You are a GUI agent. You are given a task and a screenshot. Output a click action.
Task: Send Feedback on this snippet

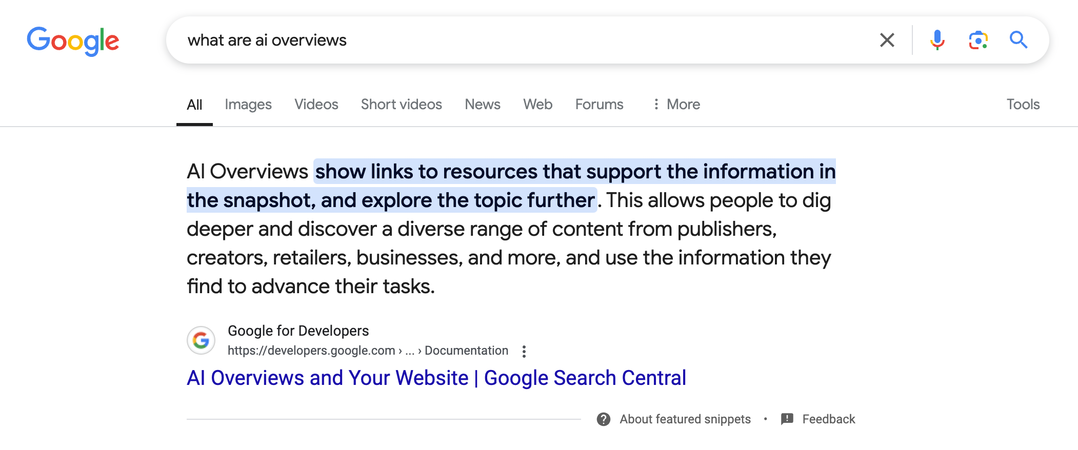[829, 419]
